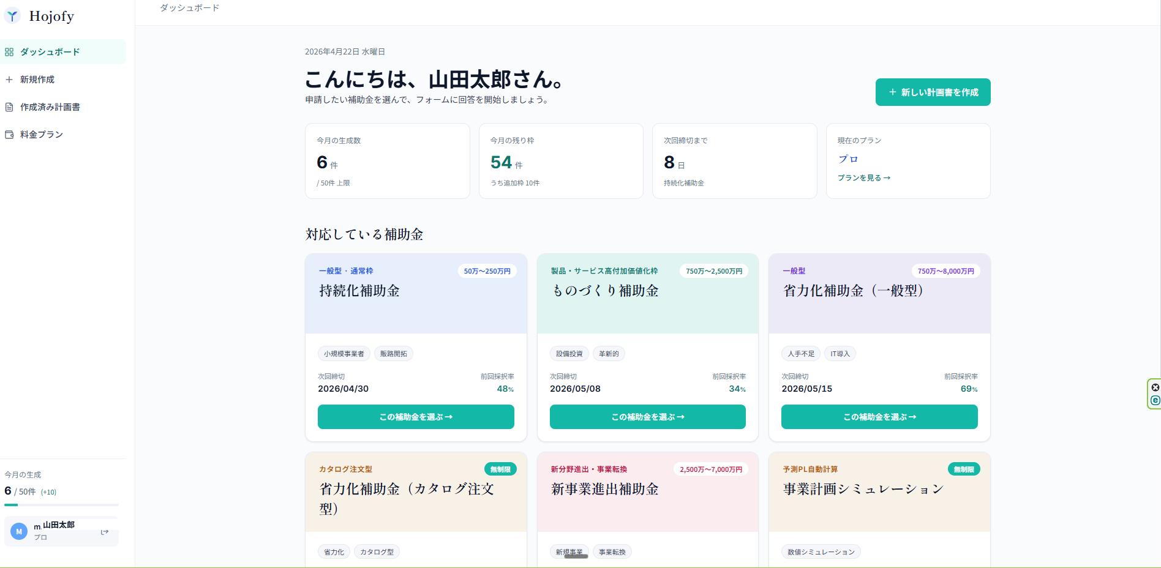The height and width of the screenshot is (568, 1161).
Task: Click the blue M user avatar
Action: coord(19,531)
